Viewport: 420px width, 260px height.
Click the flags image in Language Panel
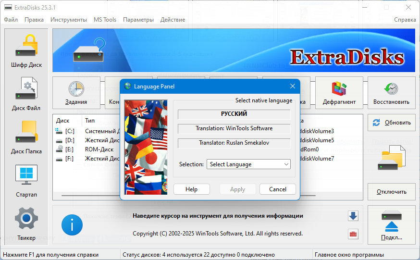pos(146,147)
